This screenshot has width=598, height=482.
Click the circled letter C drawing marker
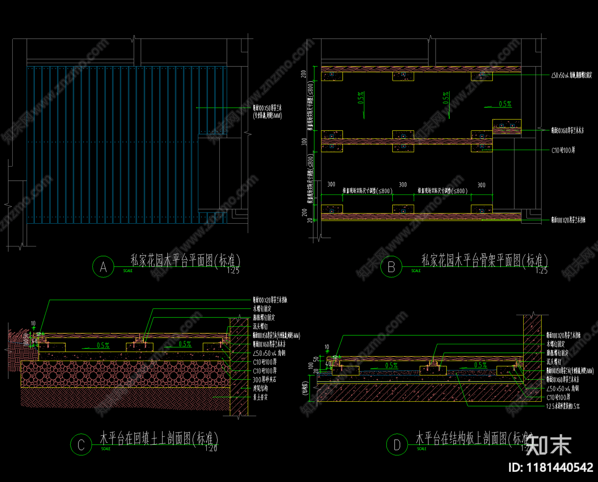tap(81, 444)
